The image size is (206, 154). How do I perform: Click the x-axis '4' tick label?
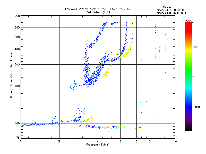98,141
